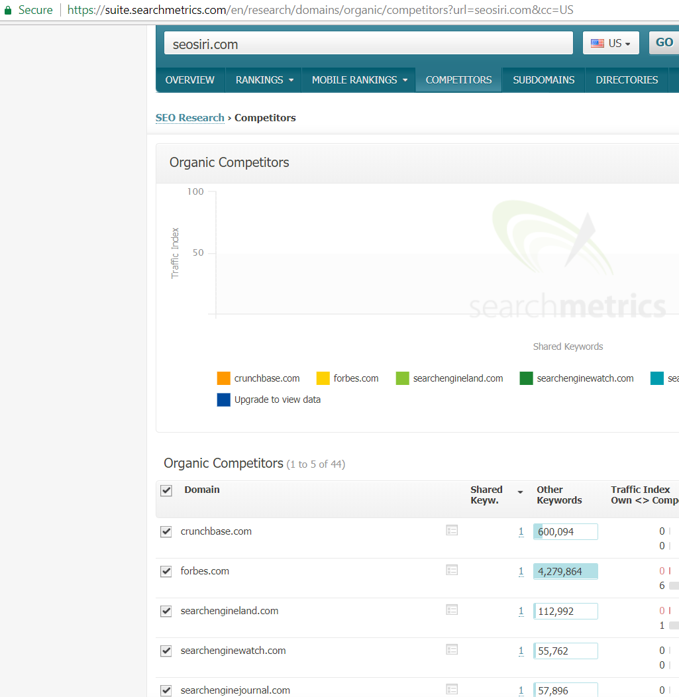This screenshot has width=679, height=697.
Task: Click the Traffic Index column header
Action: [645, 495]
